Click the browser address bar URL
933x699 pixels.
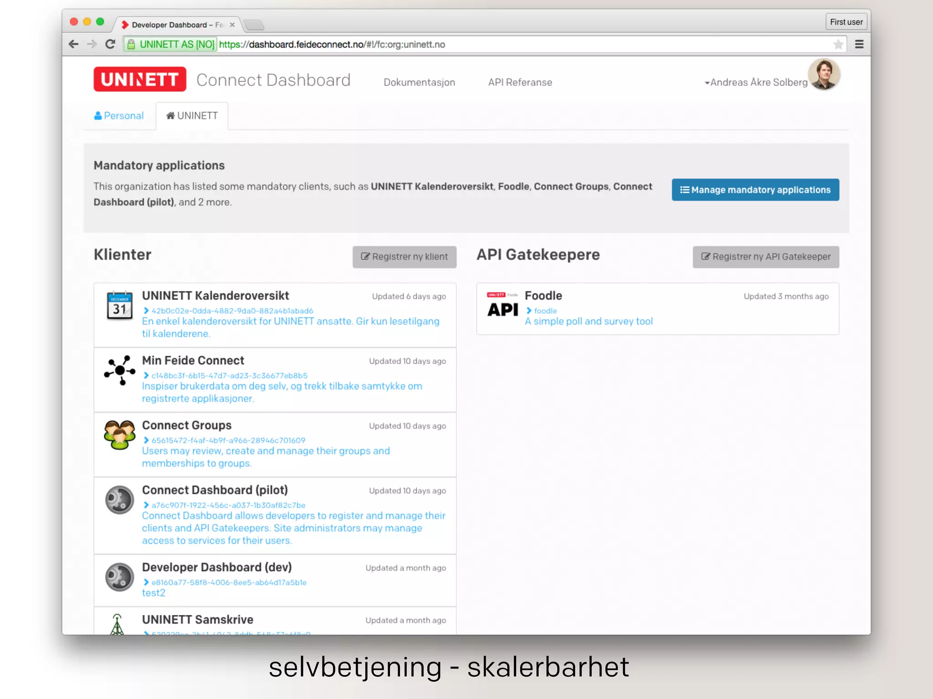[332, 44]
